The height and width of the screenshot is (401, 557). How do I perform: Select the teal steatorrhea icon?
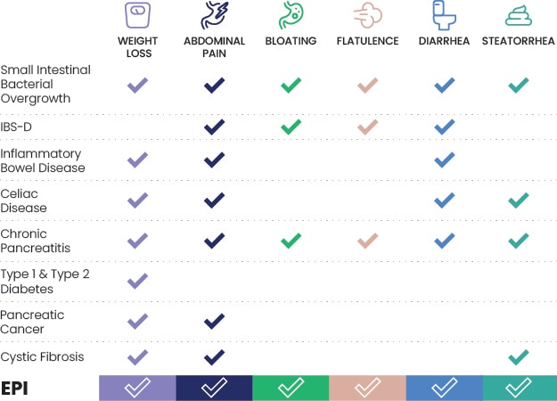[519, 16]
